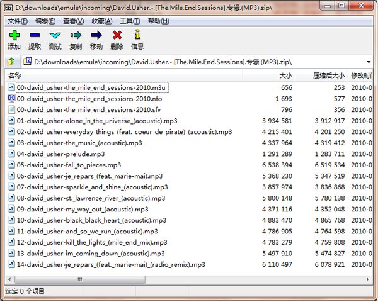
Task: Click the size value 6 538 394
Action: click(277, 165)
